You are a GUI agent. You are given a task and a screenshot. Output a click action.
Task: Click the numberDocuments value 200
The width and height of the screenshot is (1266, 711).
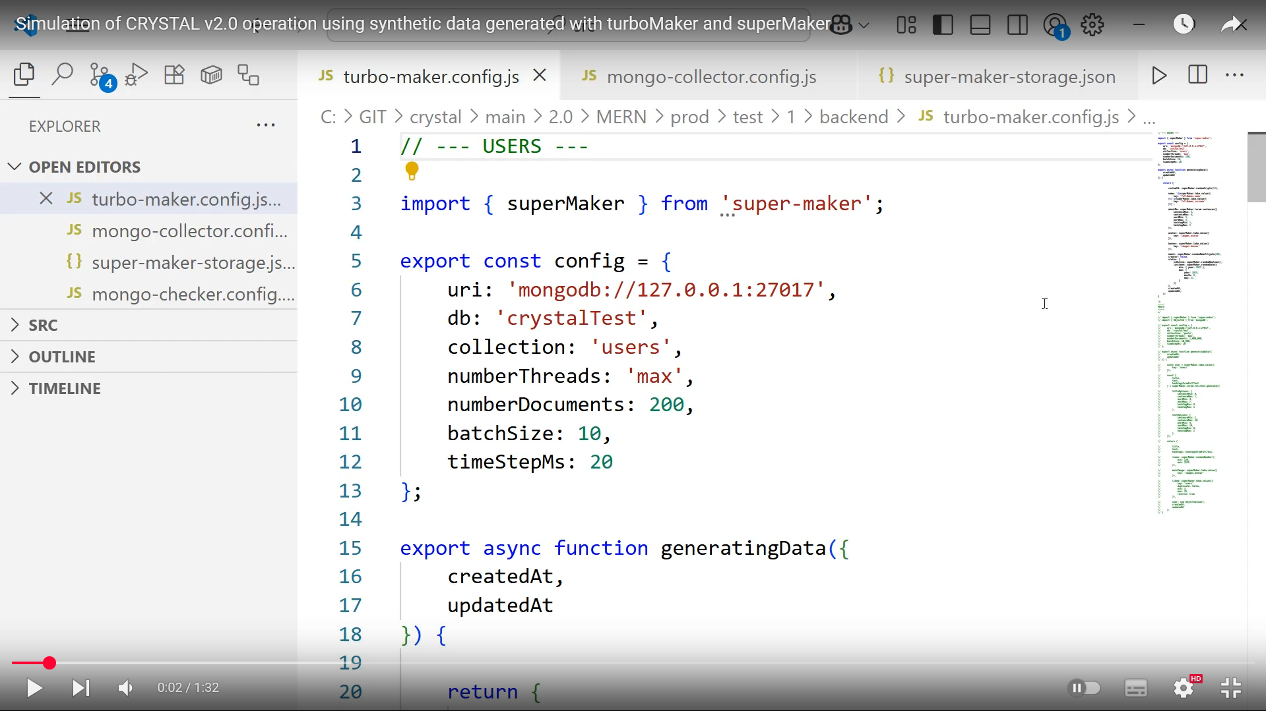coord(667,405)
